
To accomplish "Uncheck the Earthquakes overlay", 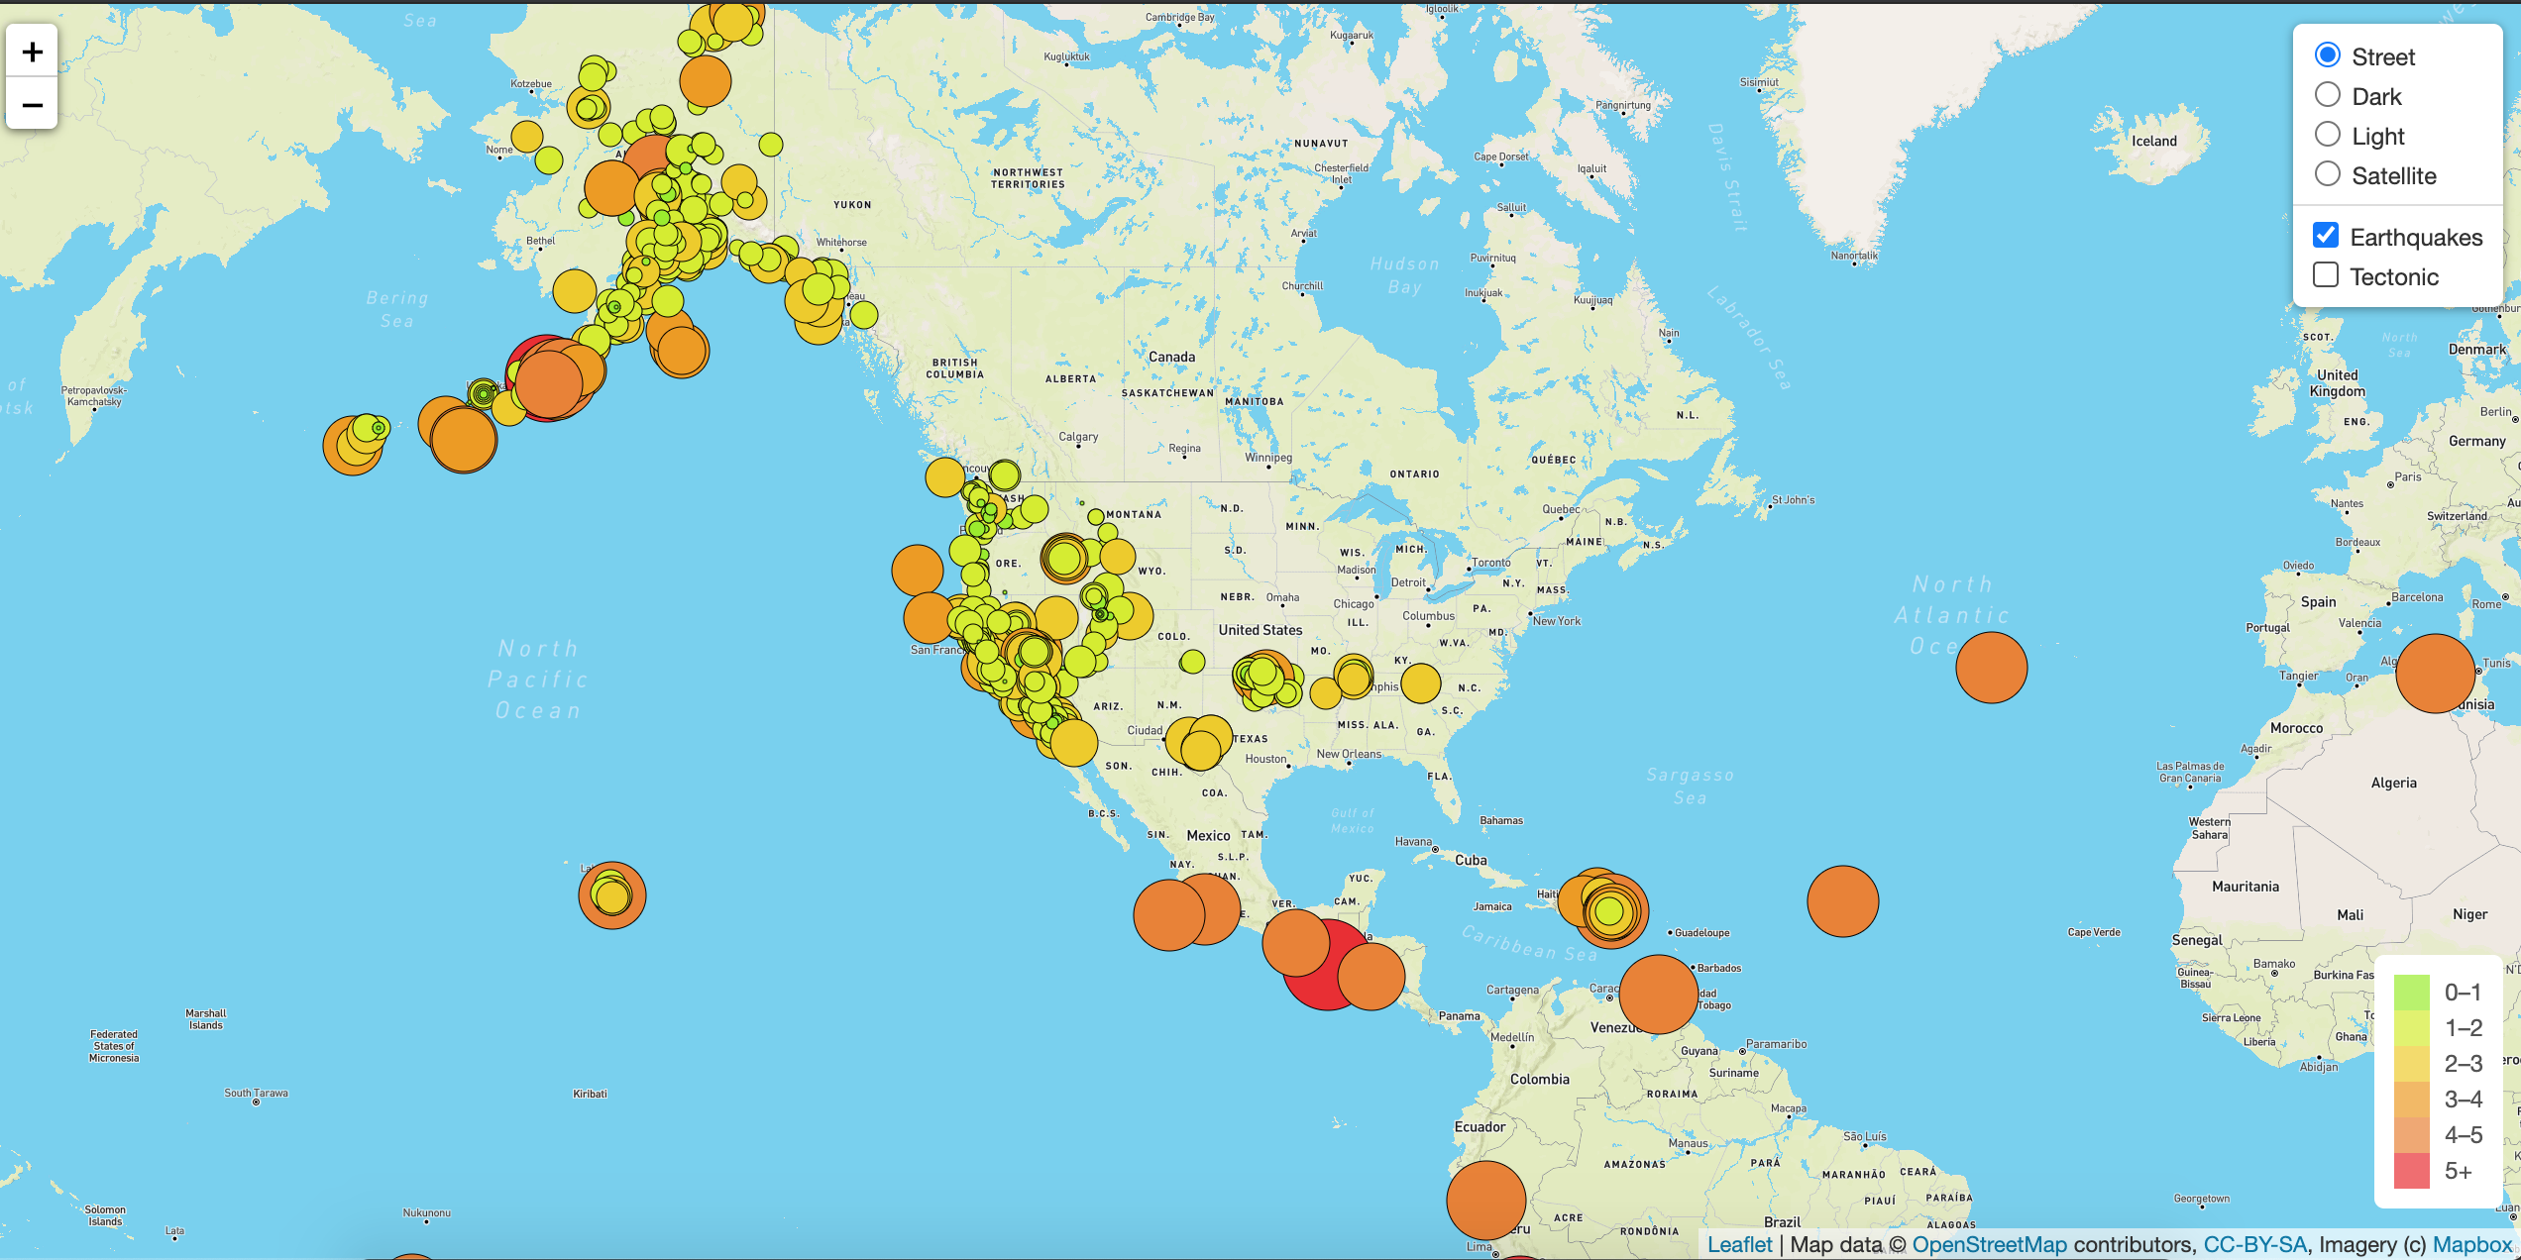I will 2326,235.
